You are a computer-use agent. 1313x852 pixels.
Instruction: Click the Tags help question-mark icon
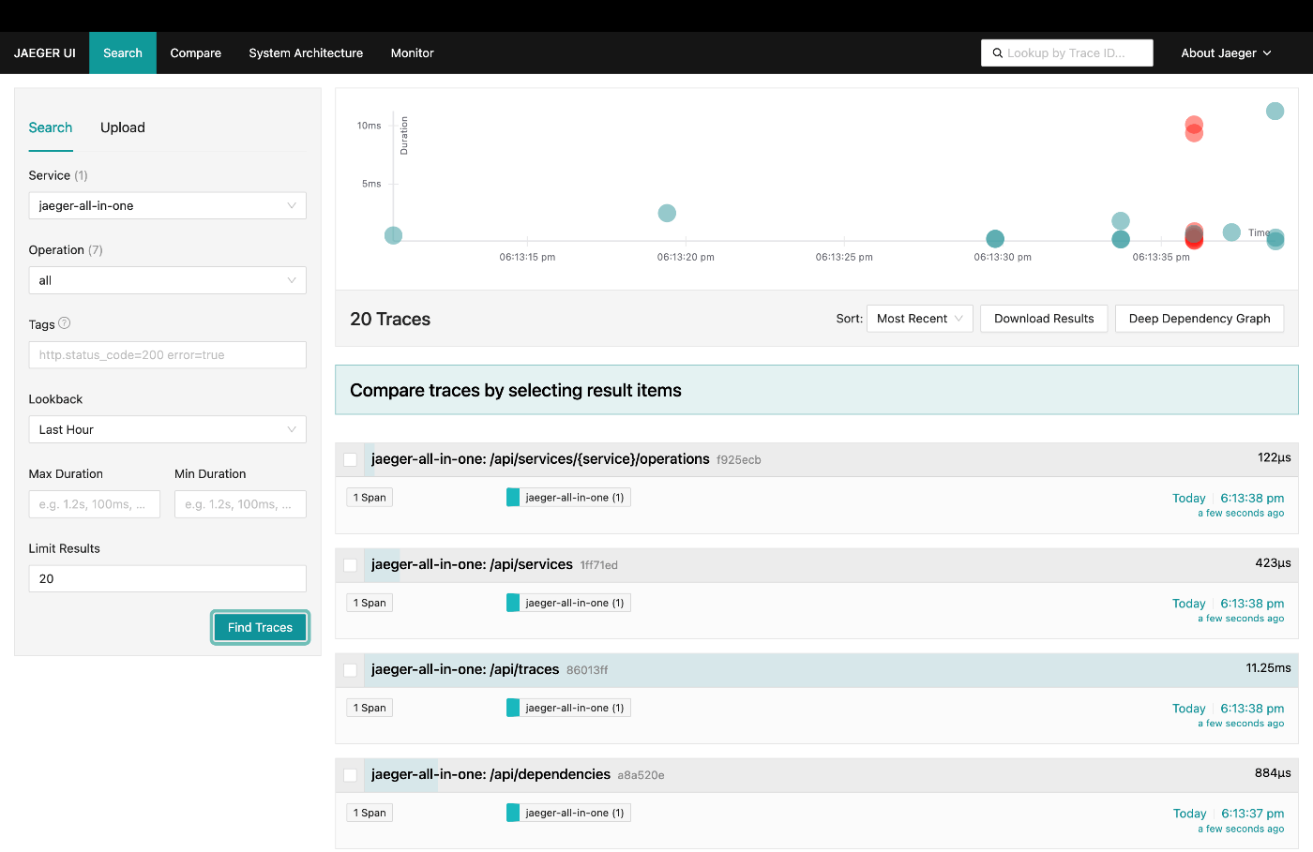coord(65,323)
